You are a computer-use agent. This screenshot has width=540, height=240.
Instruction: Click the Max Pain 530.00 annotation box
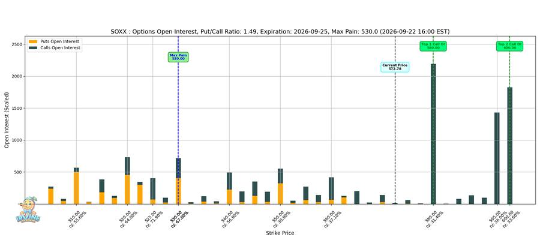[x=178, y=57]
